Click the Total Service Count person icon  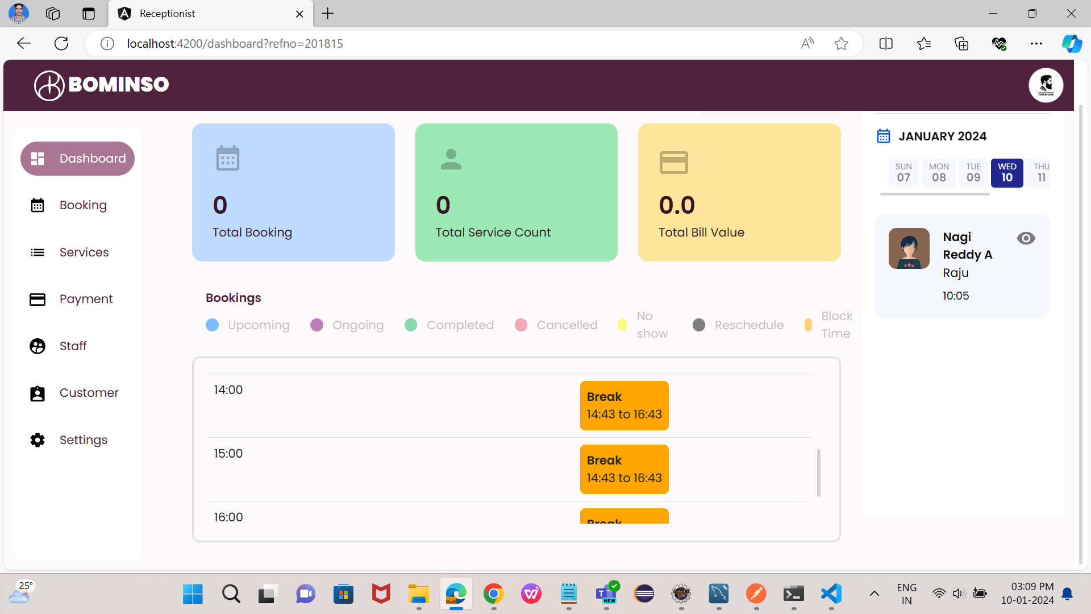tap(451, 159)
